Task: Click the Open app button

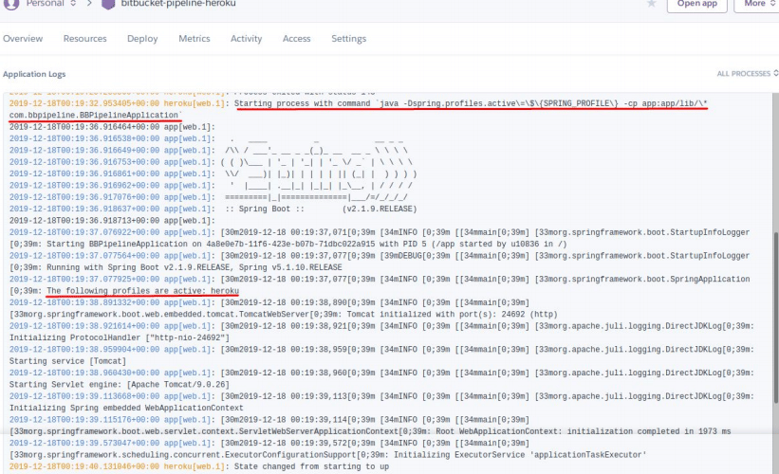Action: [x=697, y=4]
